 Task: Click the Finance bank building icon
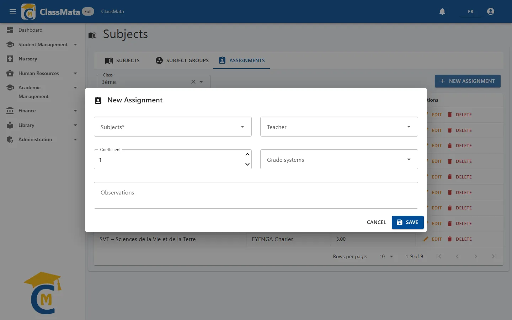pos(10,111)
